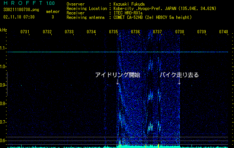Click the 0738 time marker
Viewport: 234px width, 148px height.
click(x=180, y=32)
